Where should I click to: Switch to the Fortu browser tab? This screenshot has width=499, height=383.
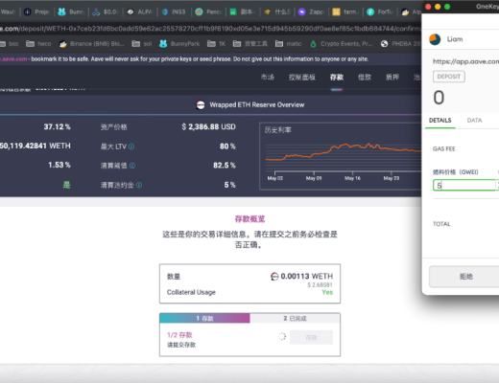[380, 11]
